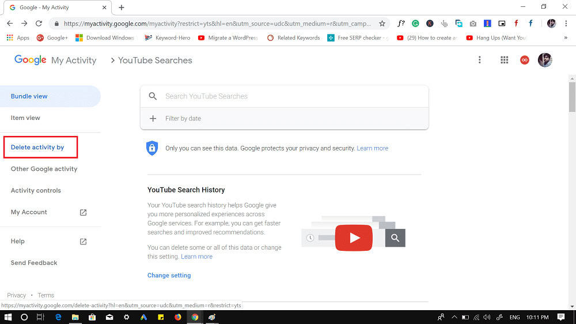Image resolution: width=576 pixels, height=324 pixels.
Task: Click My Activity header text
Action: pos(74,61)
